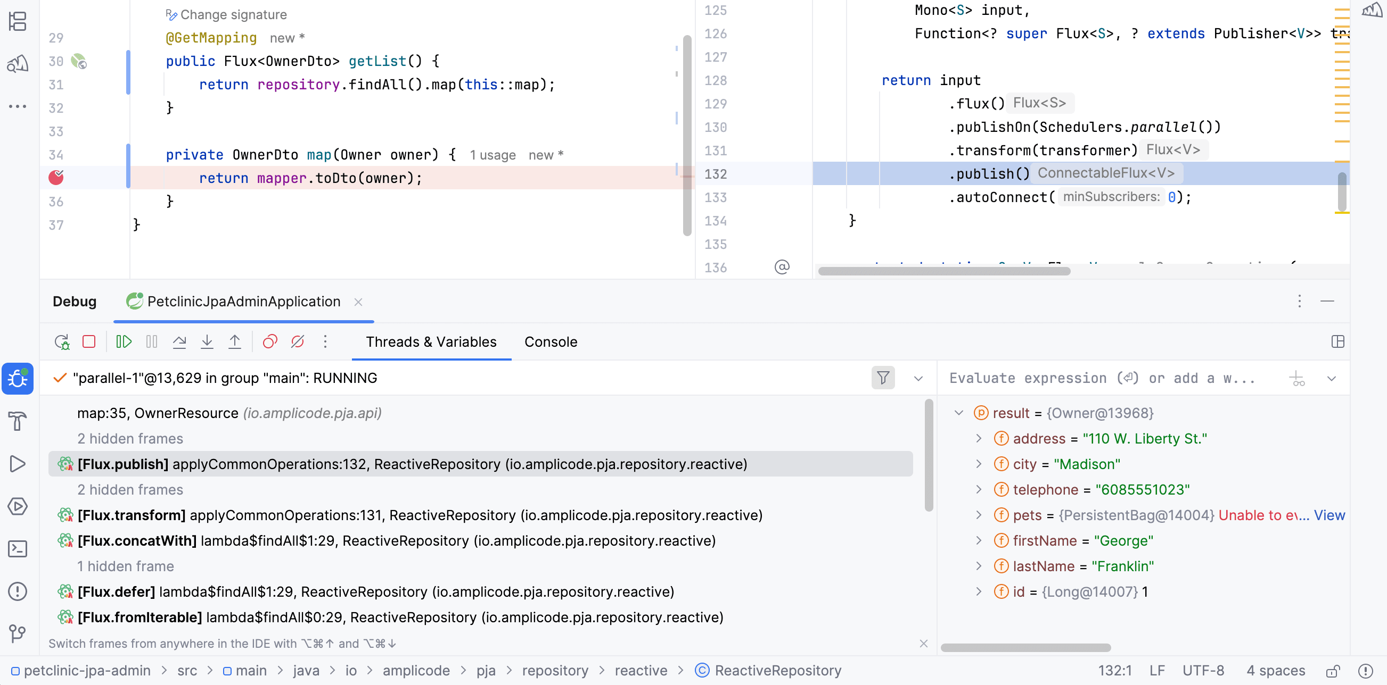The height and width of the screenshot is (685, 1387).
Task: Open the Build hammer tool window
Action: point(18,421)
